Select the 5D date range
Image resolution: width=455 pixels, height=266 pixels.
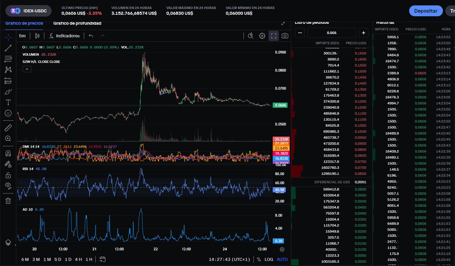58,260
